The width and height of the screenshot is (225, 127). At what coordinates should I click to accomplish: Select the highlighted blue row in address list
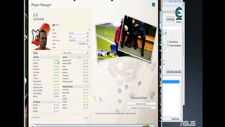click(x=171, y=82)
